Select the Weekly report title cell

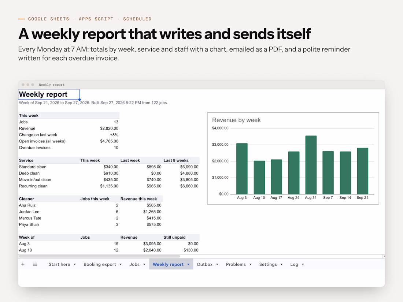(49, 94)
